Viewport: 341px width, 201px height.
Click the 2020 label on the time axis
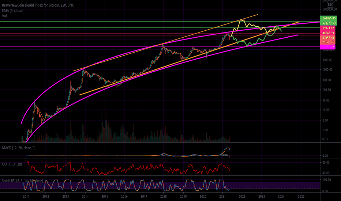203,197
